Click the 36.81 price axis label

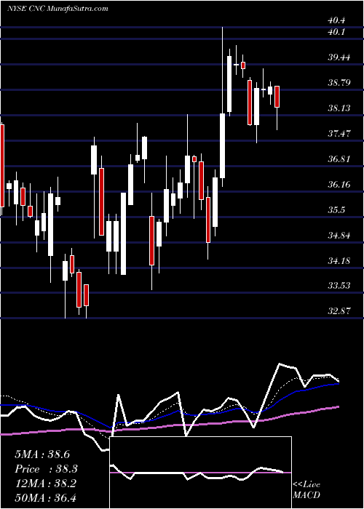point(339,159)
